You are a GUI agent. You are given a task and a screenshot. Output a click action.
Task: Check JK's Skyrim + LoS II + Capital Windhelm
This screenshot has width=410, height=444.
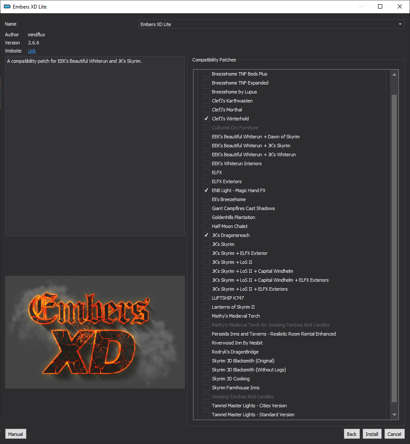[x=207, y=271]
